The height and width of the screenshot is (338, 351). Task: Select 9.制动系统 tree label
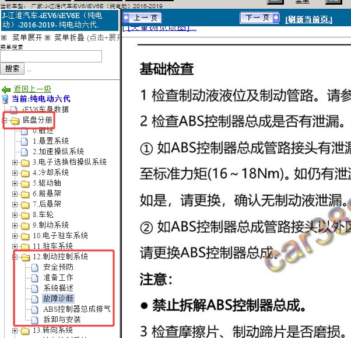[x=51, y=225]
